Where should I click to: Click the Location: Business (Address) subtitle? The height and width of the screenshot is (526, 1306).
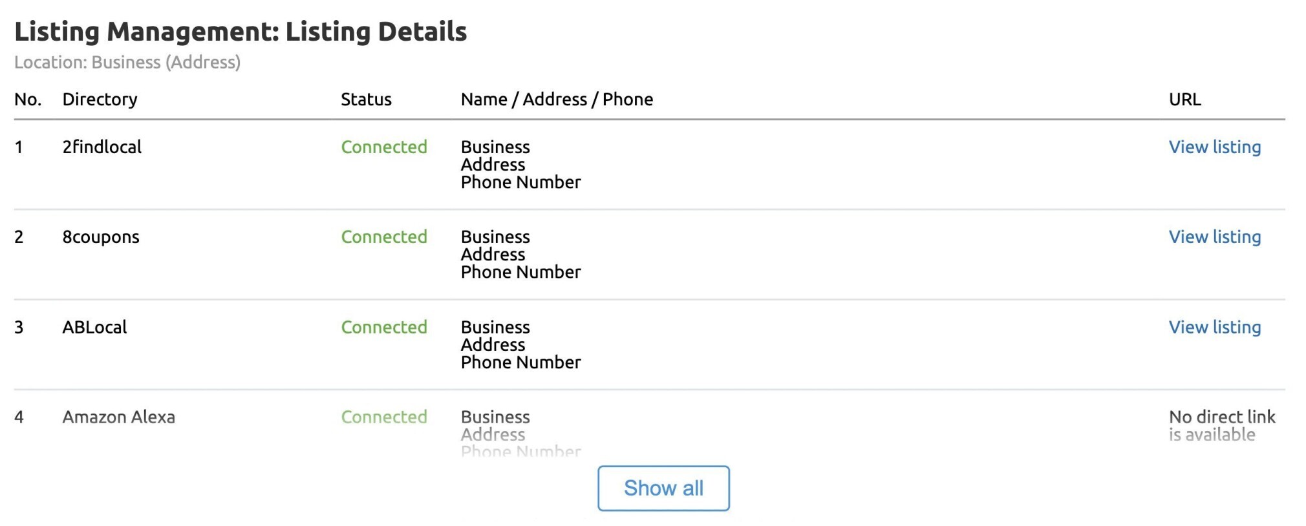(x=127, y=62)
